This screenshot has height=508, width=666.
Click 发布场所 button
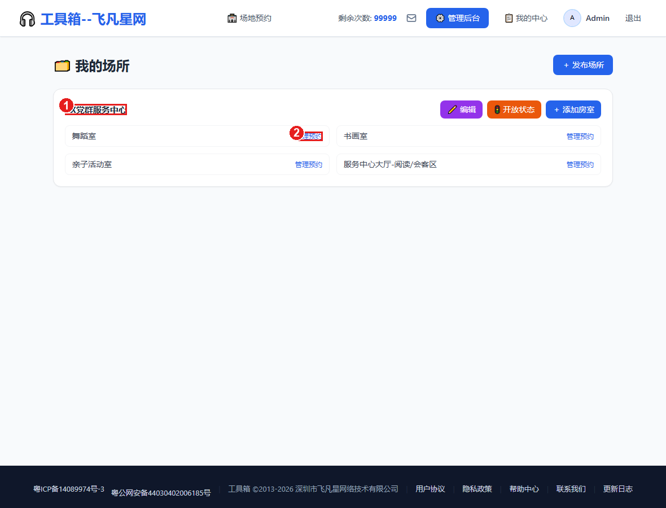point(582,65)
